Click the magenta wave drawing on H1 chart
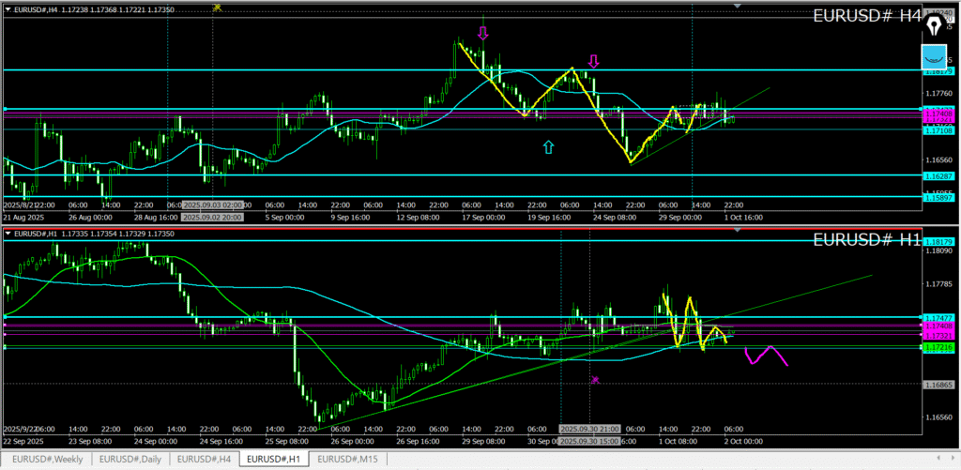 pos(767,356)
